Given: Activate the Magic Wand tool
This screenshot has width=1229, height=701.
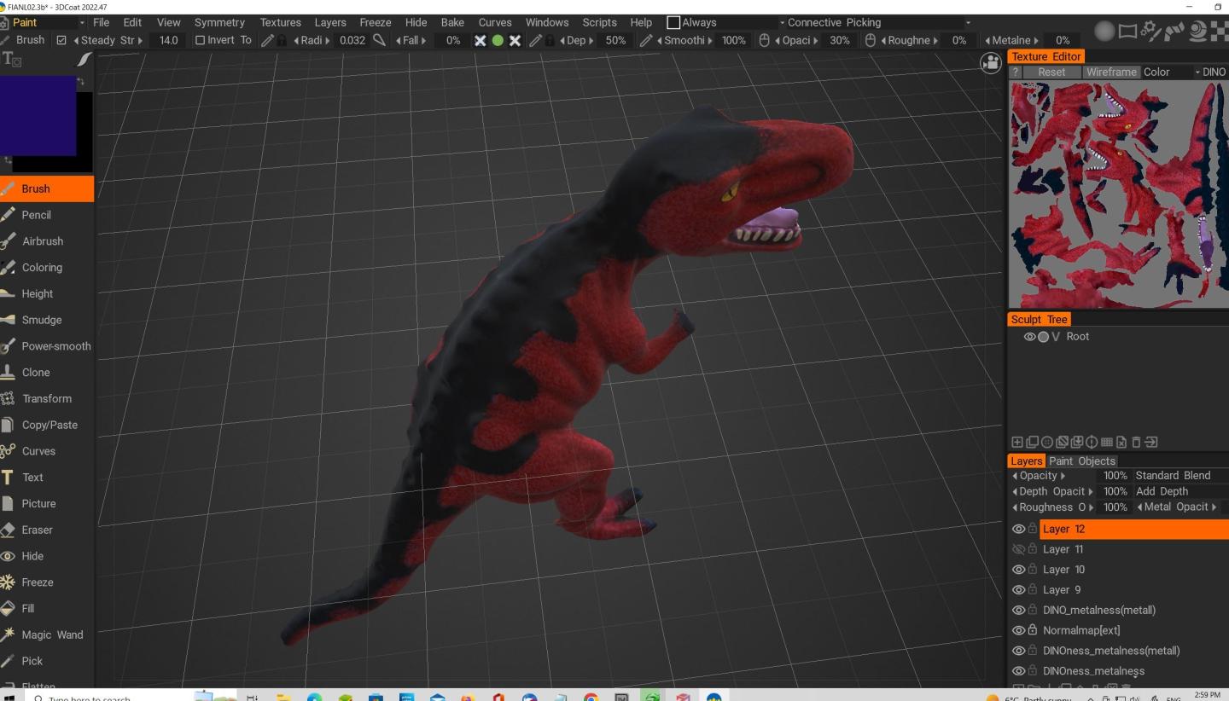Looking at the screenshot, I should tap(46, 634).
